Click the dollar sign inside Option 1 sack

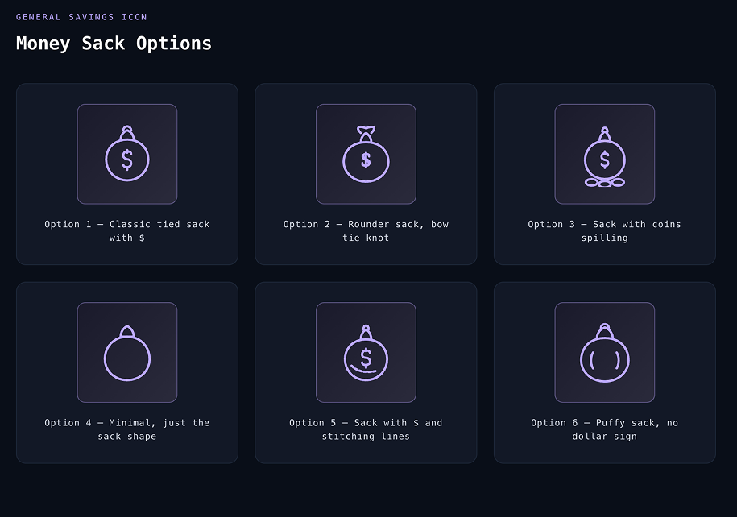tap(126, 158)
